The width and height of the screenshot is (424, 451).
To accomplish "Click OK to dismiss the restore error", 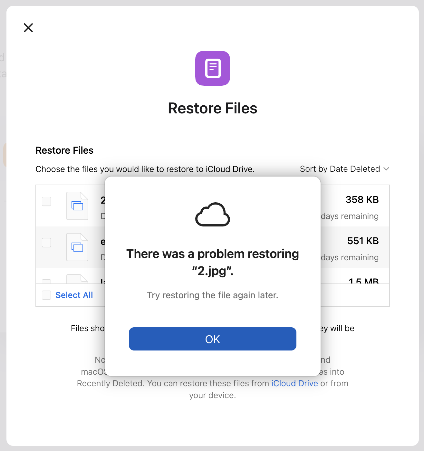I will click(212, 339).
